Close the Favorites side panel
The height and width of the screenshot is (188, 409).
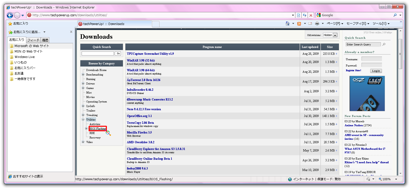pos(71,32)
